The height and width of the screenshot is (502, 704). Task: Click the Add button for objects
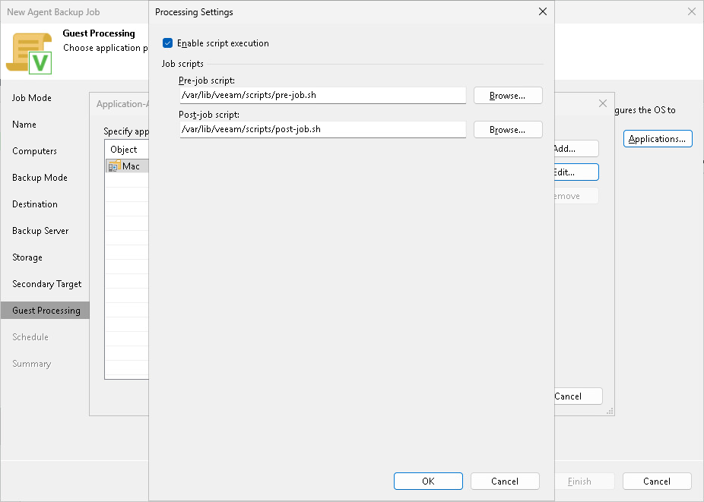point(574,148)
